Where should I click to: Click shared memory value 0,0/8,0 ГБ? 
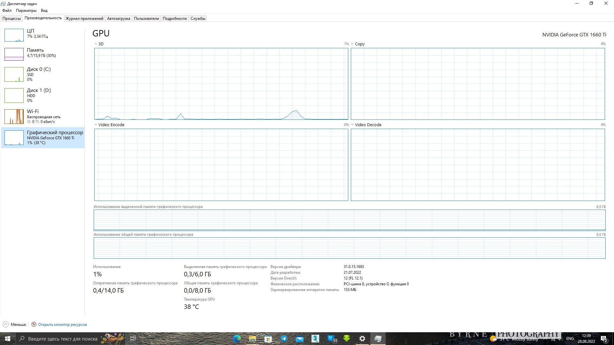197,291
